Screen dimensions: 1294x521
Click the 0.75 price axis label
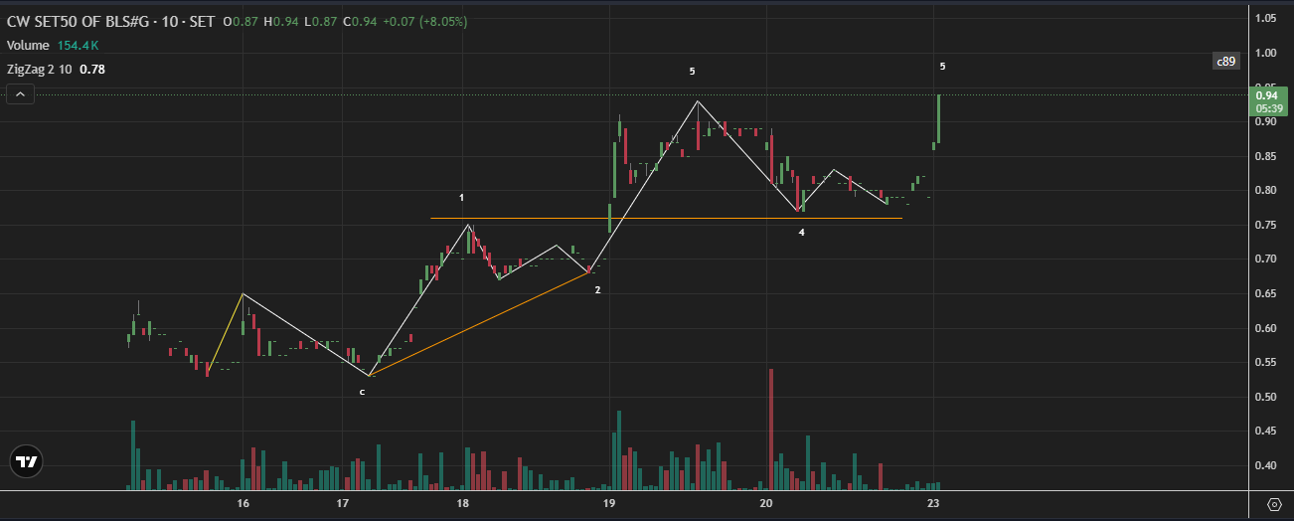click(x=1266, y=226)
